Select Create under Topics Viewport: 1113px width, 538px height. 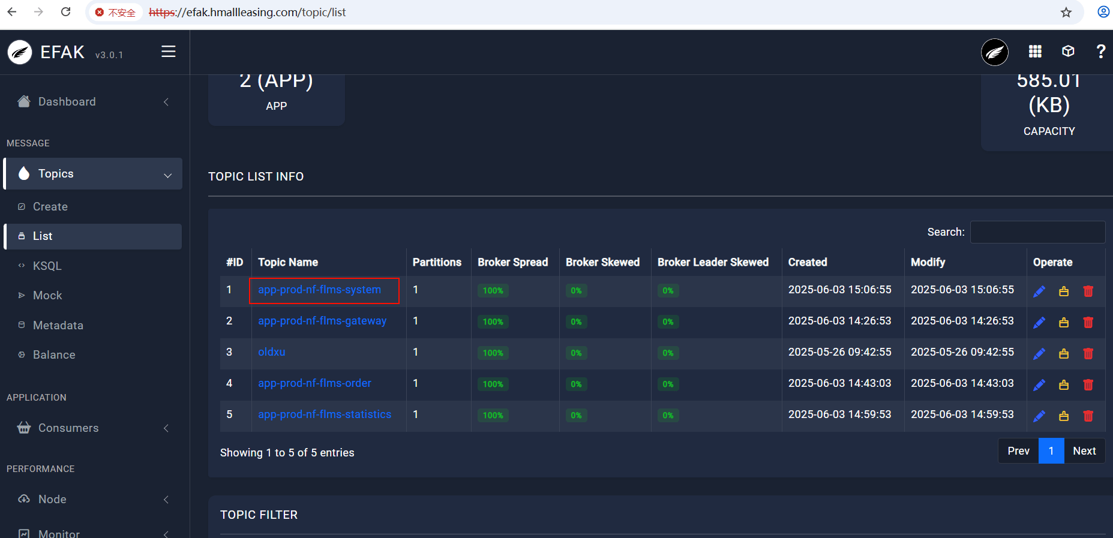(x=50, y=207)
